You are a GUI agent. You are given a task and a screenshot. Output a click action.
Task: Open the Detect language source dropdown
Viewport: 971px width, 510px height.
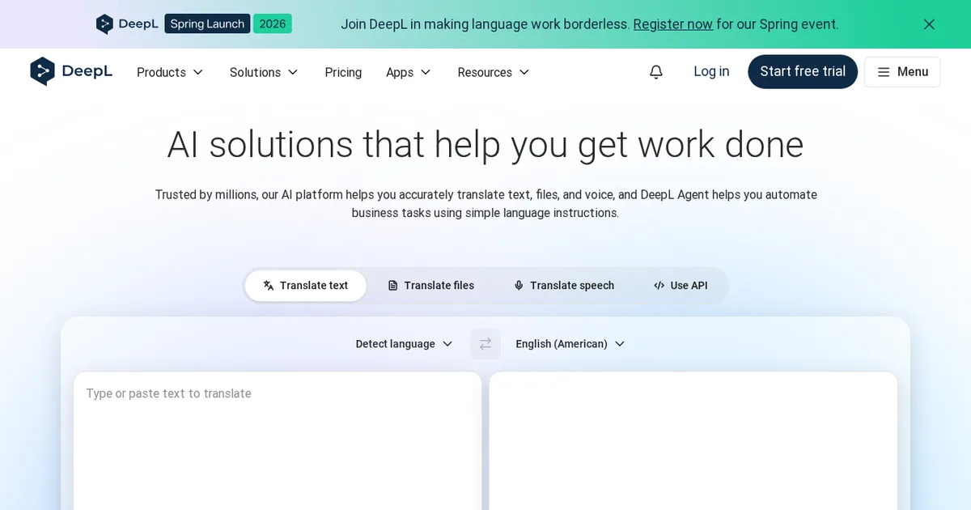tap(404, 344)
